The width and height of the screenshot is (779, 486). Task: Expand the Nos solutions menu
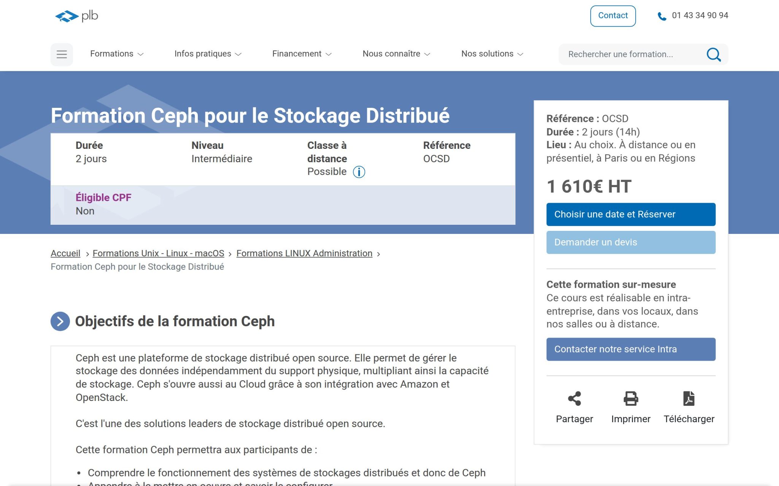tap(492, 54)
